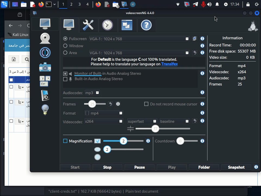Select the Area radio button
This screenshot has width=261, height=196.
pos(65,53)
